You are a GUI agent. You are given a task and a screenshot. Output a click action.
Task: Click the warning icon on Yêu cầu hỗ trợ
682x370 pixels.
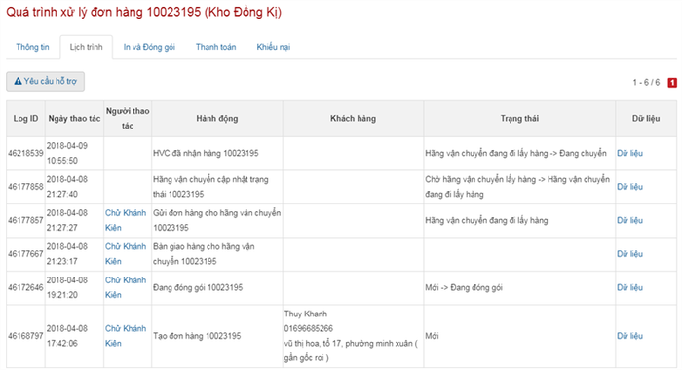tap(18, 82)
